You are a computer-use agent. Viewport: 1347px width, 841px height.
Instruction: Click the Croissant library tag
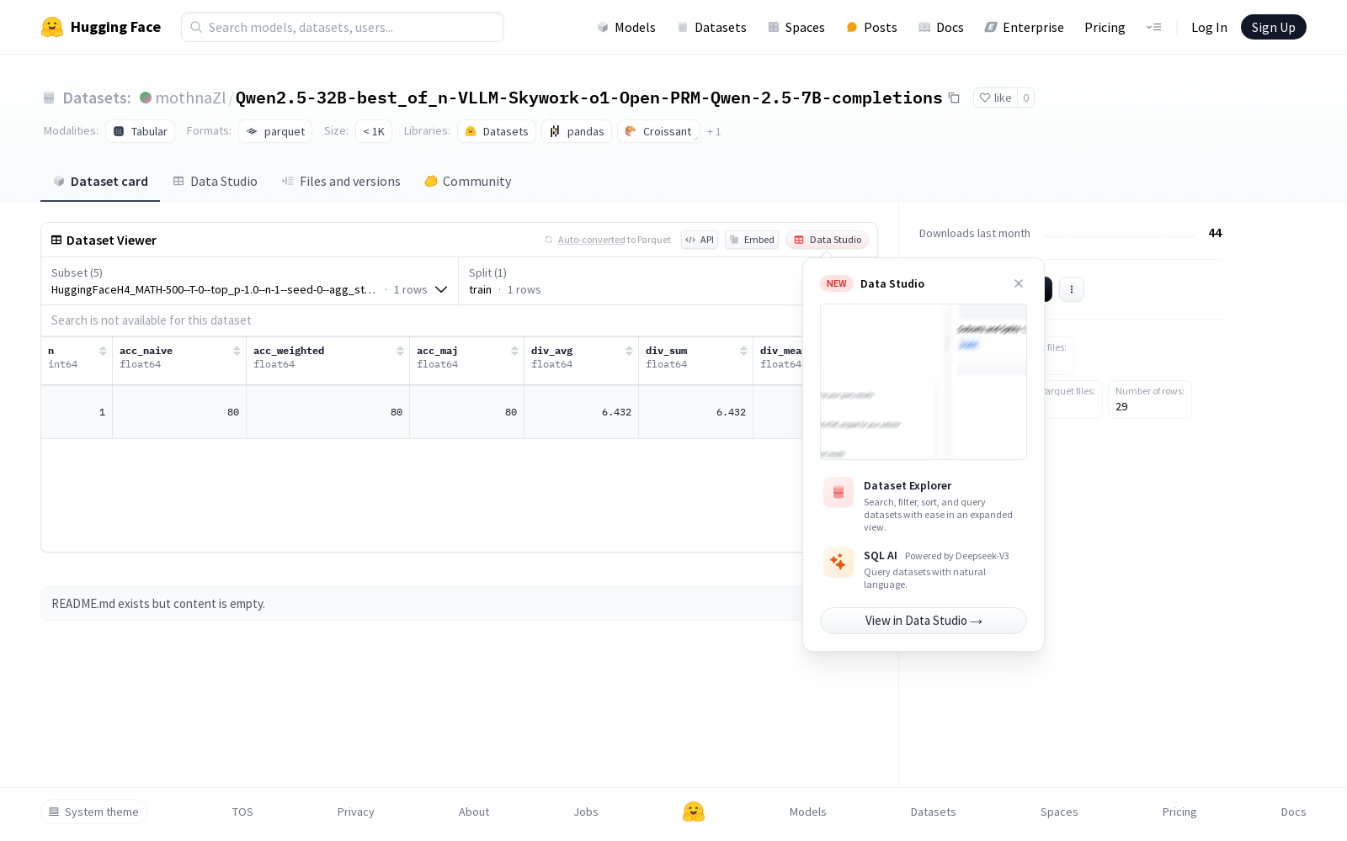658,131
